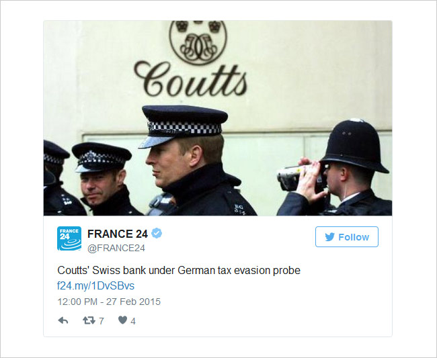Viewport: 437px width, 358px height.
Task: Click the like count of 4
Action: (x=133, y=321)
